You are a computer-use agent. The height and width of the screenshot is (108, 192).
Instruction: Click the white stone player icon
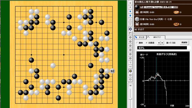[x=137, y=19]
